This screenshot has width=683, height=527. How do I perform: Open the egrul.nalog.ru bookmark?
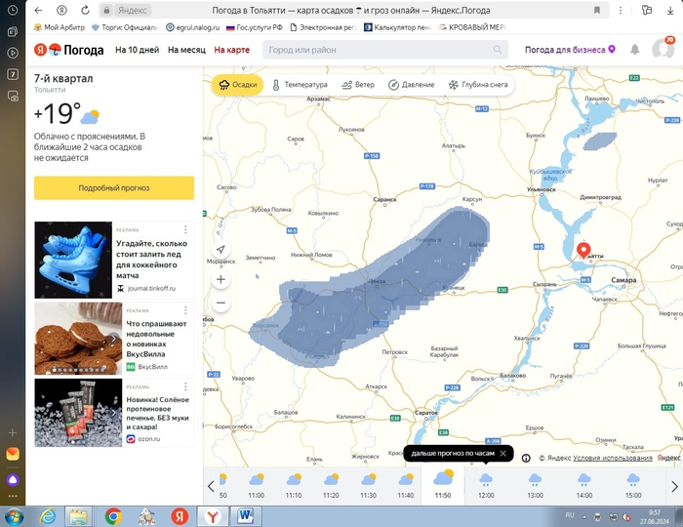[x=192, y=27]
